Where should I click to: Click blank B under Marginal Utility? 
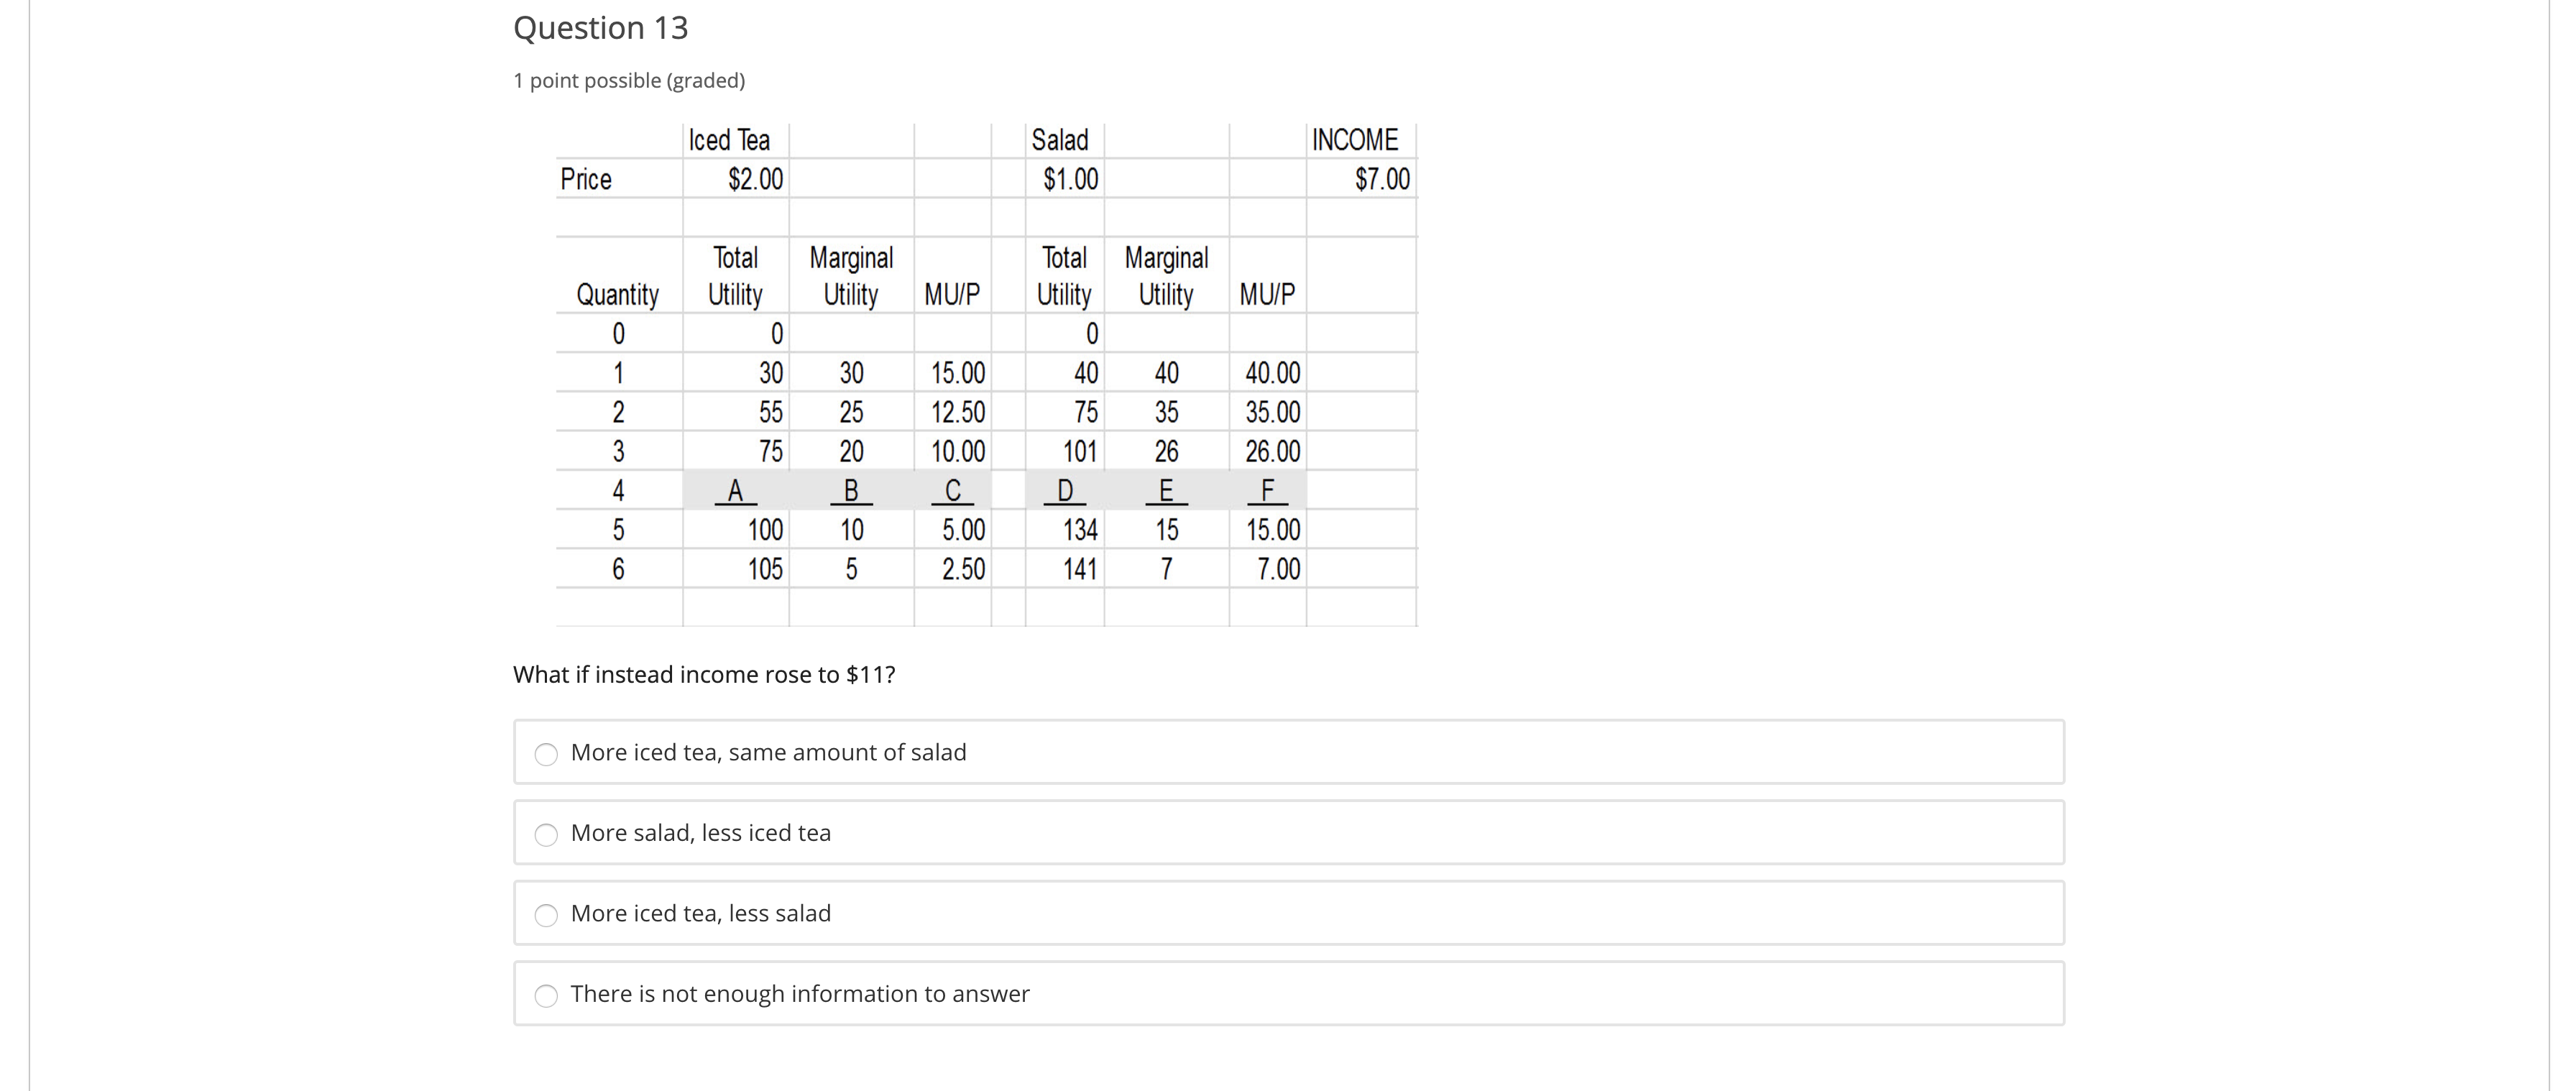[851, 490]
